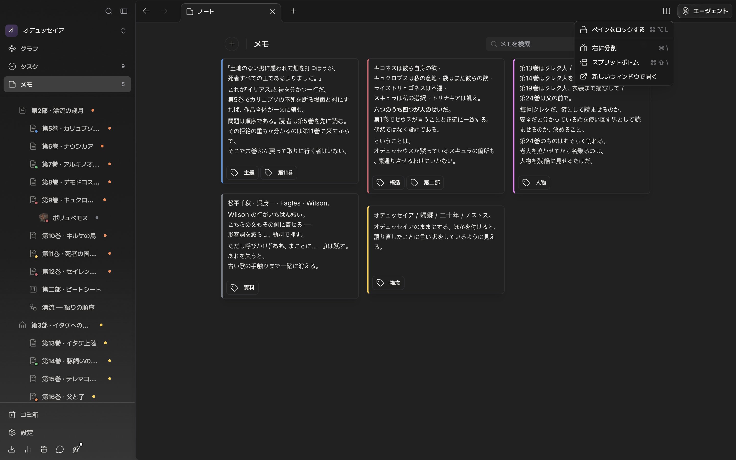Open 第2部 · 漂流の歳月 in the tree
This screenshot has width=736, height=460.
(57, 110)
